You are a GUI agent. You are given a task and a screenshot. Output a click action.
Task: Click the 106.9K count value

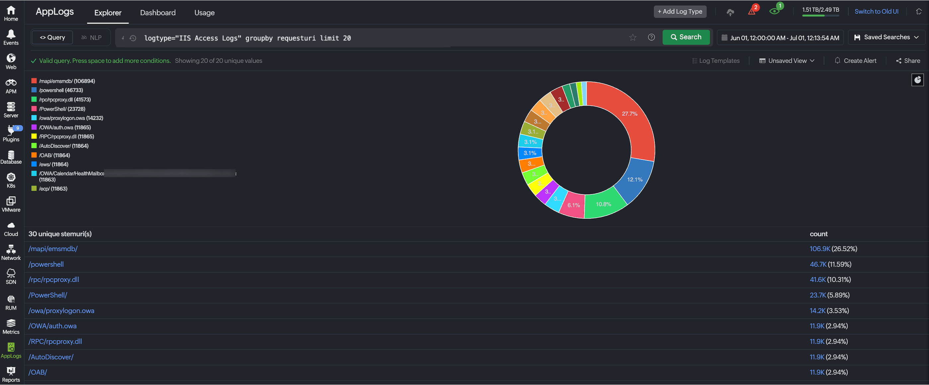[820, 249]
